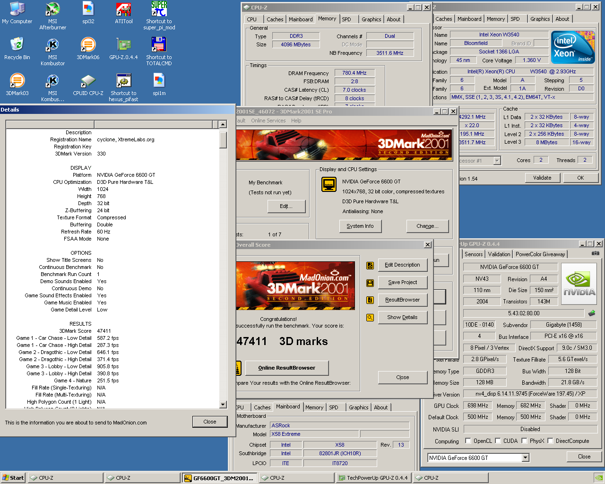Click the NVIDIA system tray icon

[598, 478]
